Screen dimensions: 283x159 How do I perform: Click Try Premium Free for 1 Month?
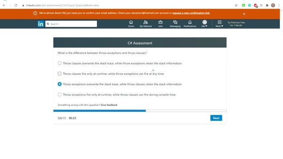tap(236, 24)
